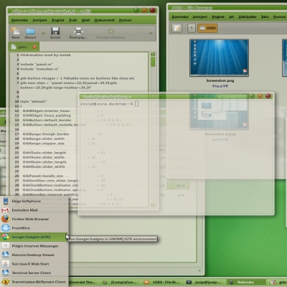This screenshot has height=287, width=287.
Task: Open Datoteka menu in the File Browser
Action: (180, 17)
